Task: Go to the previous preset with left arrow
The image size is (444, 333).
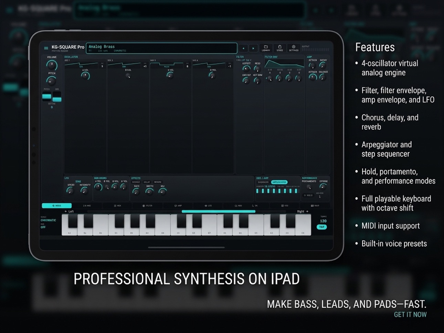Action: [x=244, y=48]
